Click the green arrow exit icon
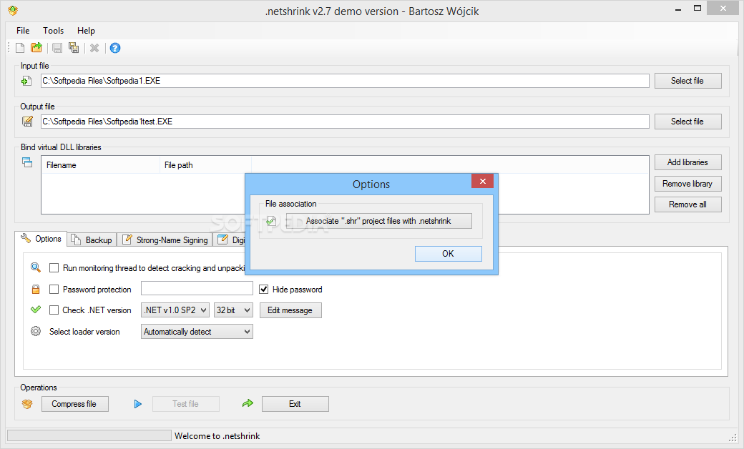 (x=248, y=403)
